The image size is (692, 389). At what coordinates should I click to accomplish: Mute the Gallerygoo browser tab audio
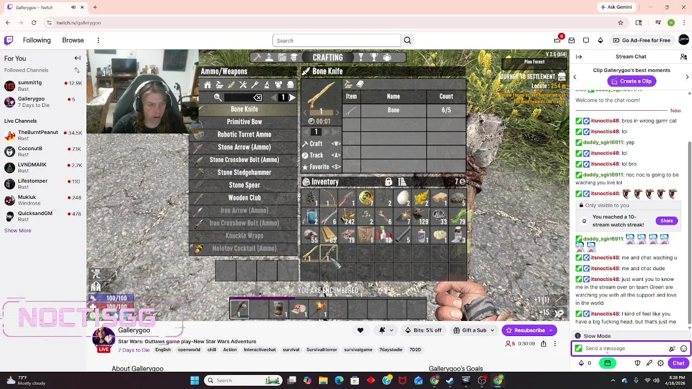coord(74,8)
